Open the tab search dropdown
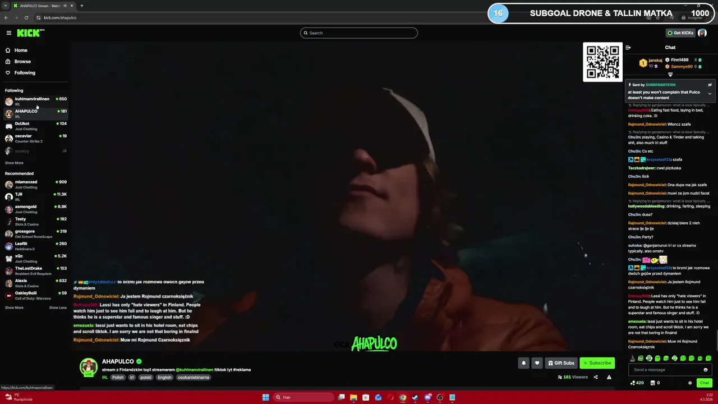Viewport: 718px width, 404px height. point(5,6)
